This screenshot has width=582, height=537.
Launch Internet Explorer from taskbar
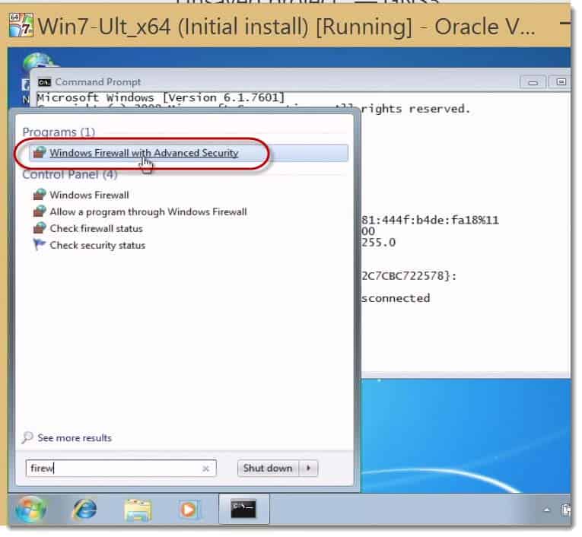[x=84, y=509]
